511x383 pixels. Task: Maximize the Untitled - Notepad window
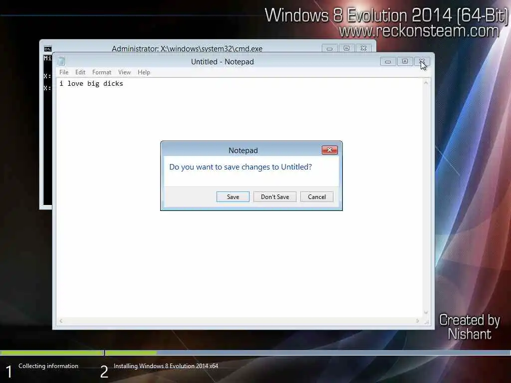click(x=405, y=61)
